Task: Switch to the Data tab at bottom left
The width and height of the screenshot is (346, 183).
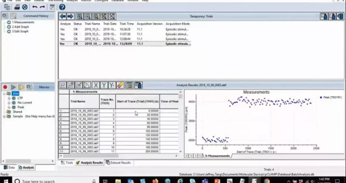Action: coord(10,167)
